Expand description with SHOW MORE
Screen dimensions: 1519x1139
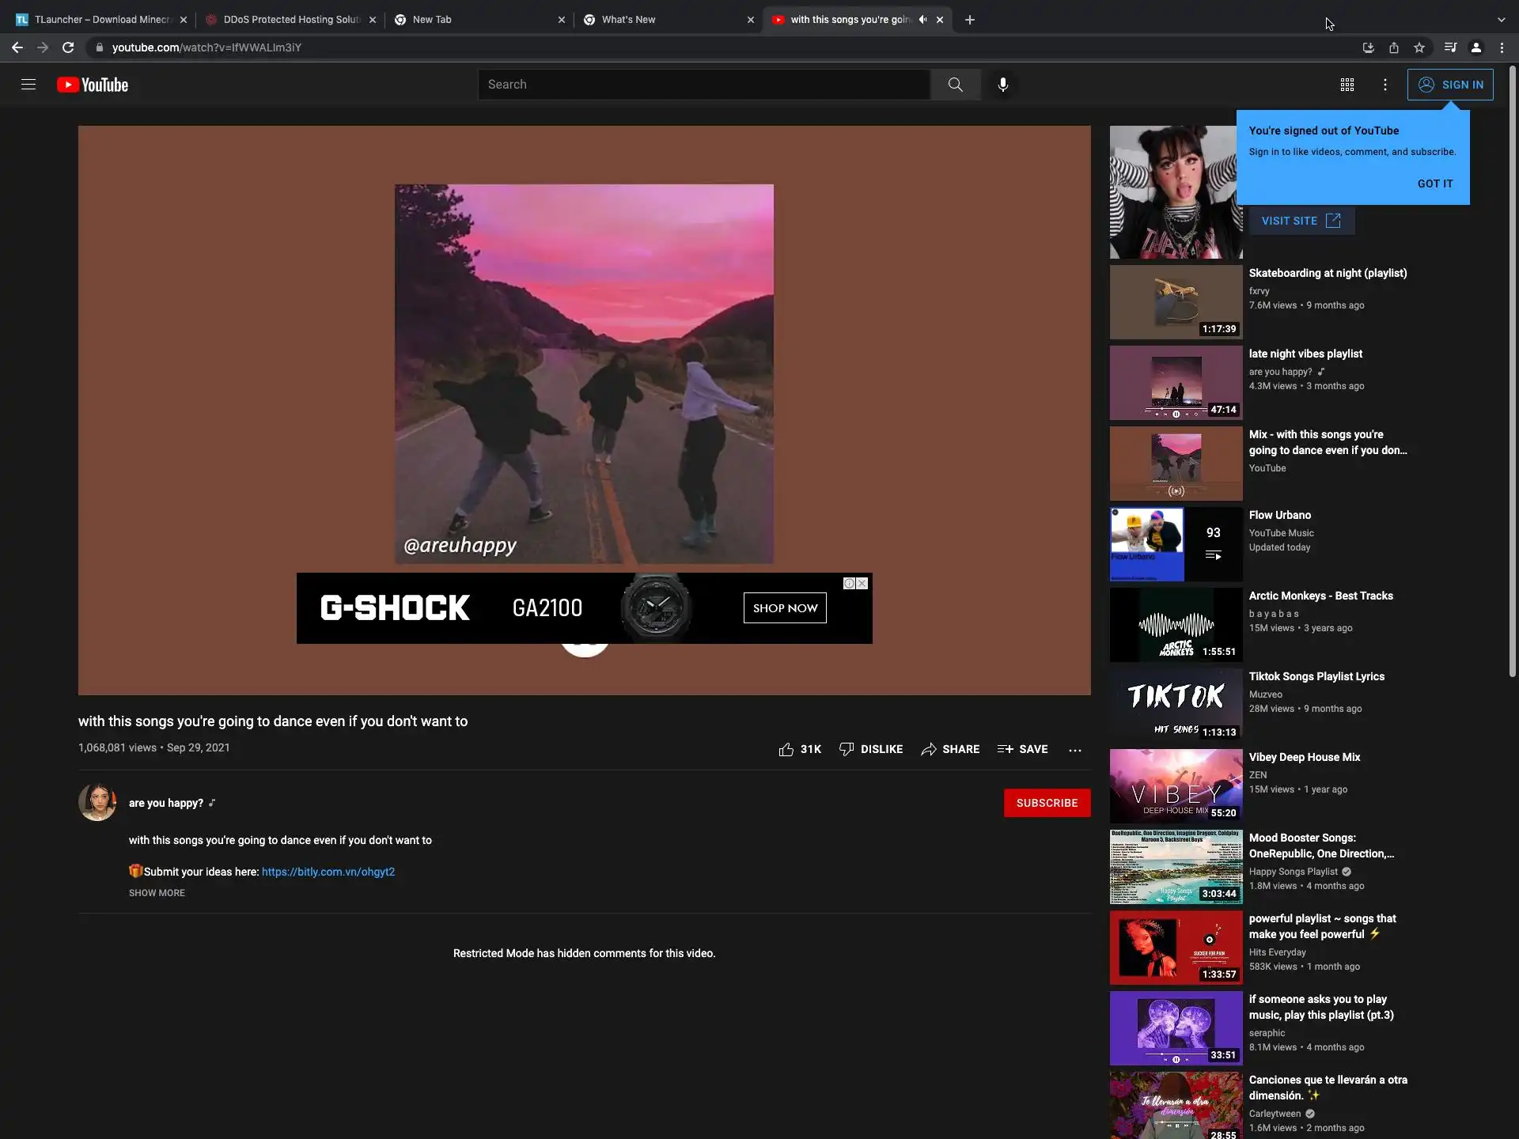pyautogui.click(x=157, y=893)
